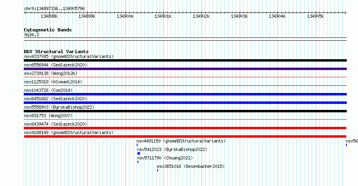
Task: Click the DGV Structural Variants track title
Action: [56, 52]
